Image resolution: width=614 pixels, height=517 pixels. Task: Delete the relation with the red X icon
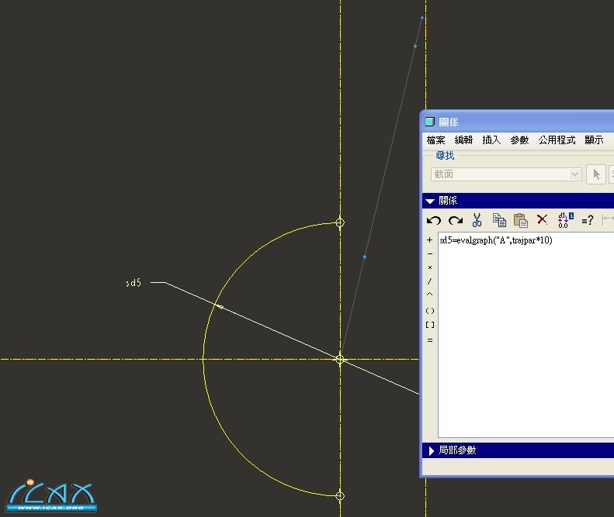[x=542, y=221]
